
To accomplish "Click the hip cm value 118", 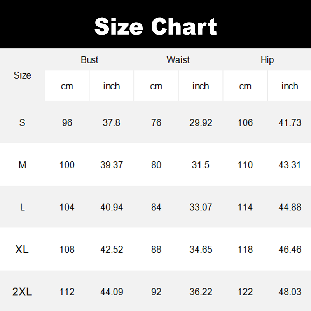I will coord(245,250).
